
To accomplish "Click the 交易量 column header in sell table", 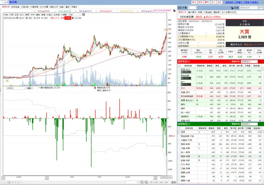I will [x=248, y=128].
